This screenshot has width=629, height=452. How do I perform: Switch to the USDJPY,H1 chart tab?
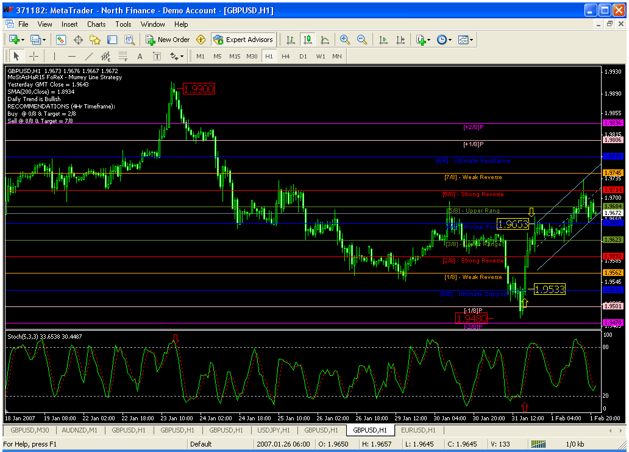(272, 430)
